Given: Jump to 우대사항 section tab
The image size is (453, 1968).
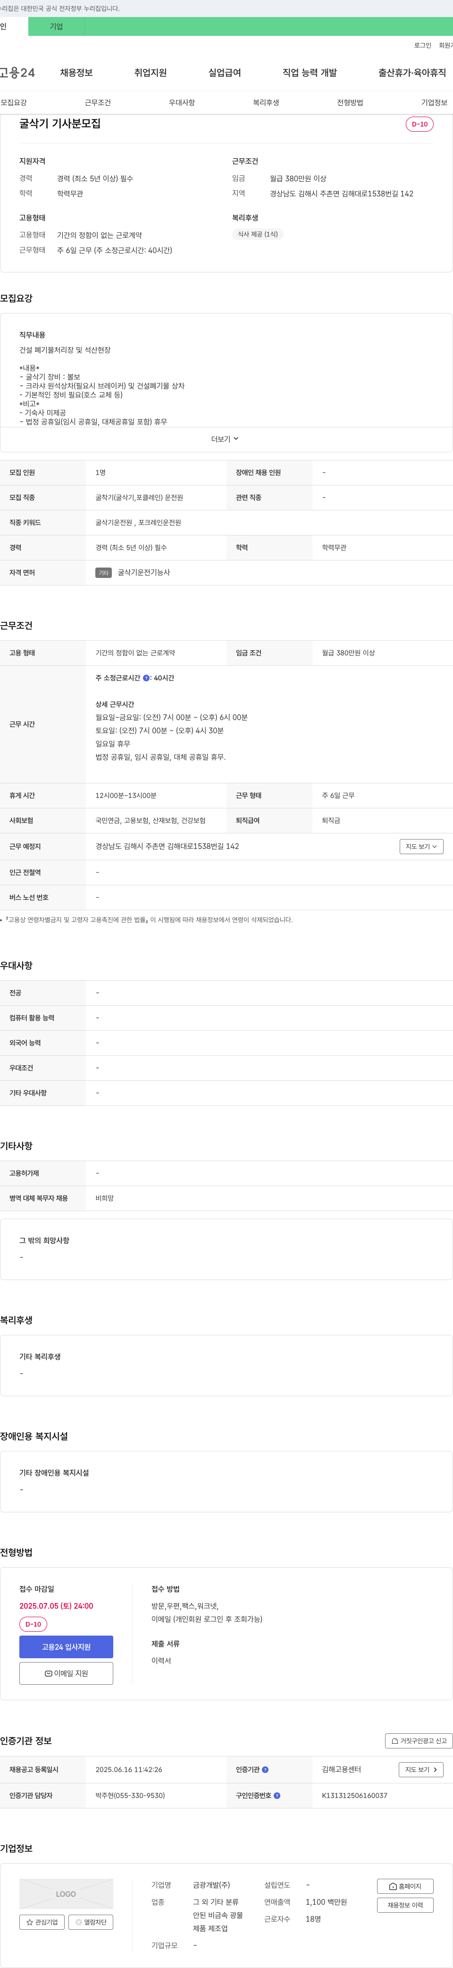Looking at the screenshot, I should tap(182, 102).
